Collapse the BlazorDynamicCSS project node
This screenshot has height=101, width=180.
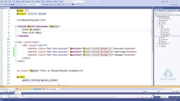(156, 17)
